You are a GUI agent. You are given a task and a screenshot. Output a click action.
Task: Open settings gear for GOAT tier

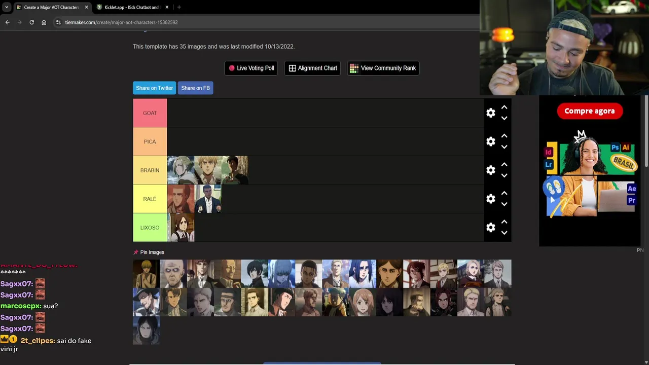(490, 113)
